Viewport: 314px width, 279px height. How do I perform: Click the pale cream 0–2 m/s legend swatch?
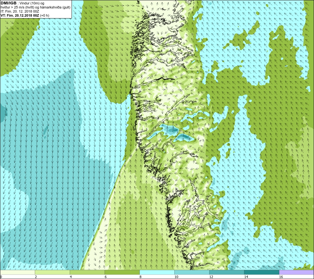tap(18, 272)
